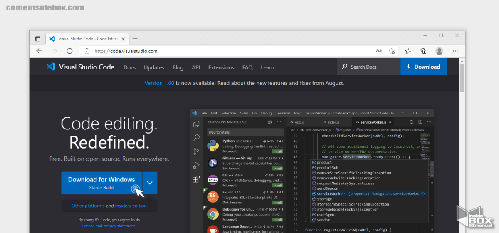Click the Debugger for Chrome icon
The image size is (499, 233).
[x=213, y=214]
